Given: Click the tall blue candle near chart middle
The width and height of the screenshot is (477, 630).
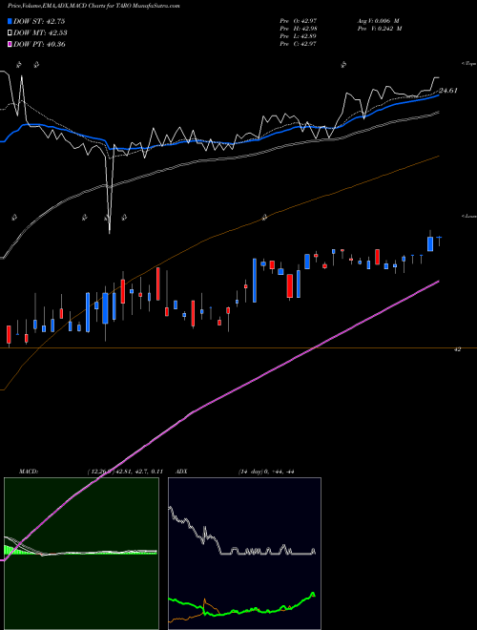Looking at the screenshot, I should [255, 281].
